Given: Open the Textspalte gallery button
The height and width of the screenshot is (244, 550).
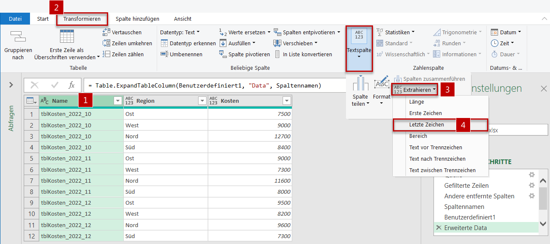Looking at the screenshot, I should pos(359,49).
